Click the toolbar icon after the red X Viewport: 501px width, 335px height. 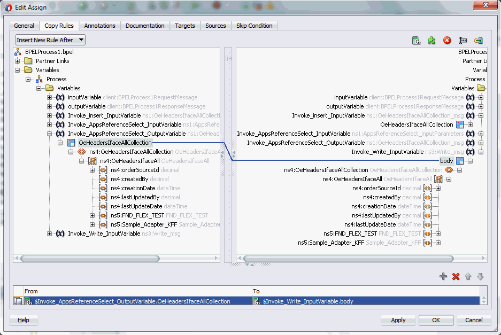coord(463,41)
